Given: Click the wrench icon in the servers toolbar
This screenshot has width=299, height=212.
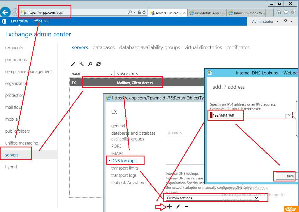Looking at the screenshot, I should point(82,64).
